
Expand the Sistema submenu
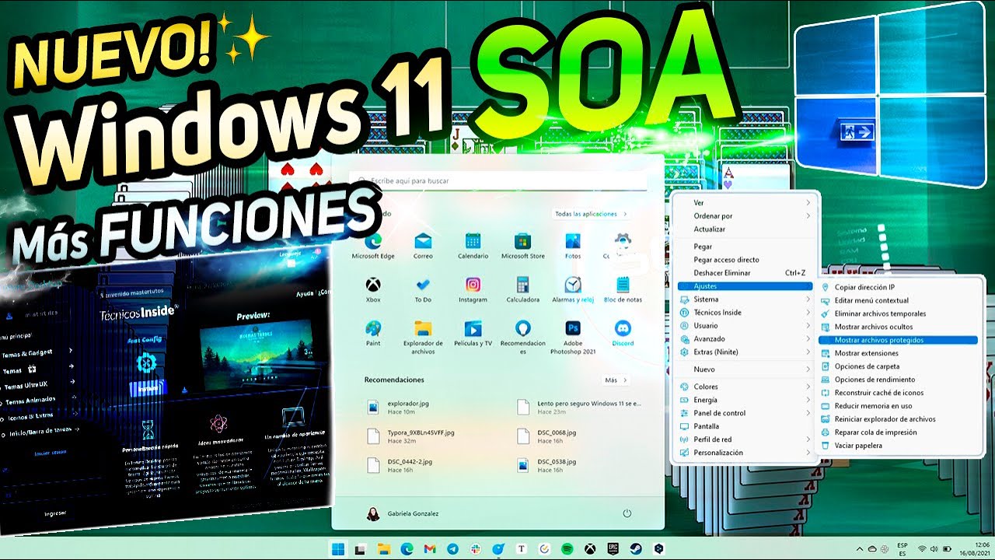[745, 299]
